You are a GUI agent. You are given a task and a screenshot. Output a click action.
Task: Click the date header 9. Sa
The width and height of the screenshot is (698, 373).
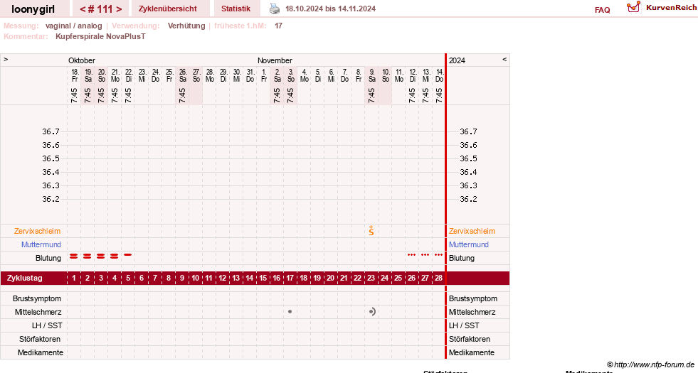371,75
